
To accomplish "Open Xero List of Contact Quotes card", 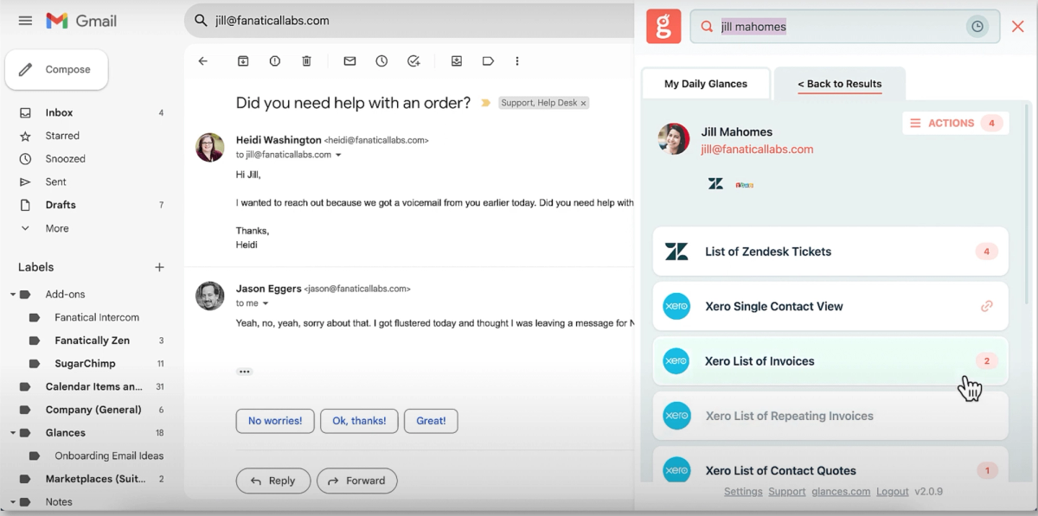I will (x=830, y=465).
